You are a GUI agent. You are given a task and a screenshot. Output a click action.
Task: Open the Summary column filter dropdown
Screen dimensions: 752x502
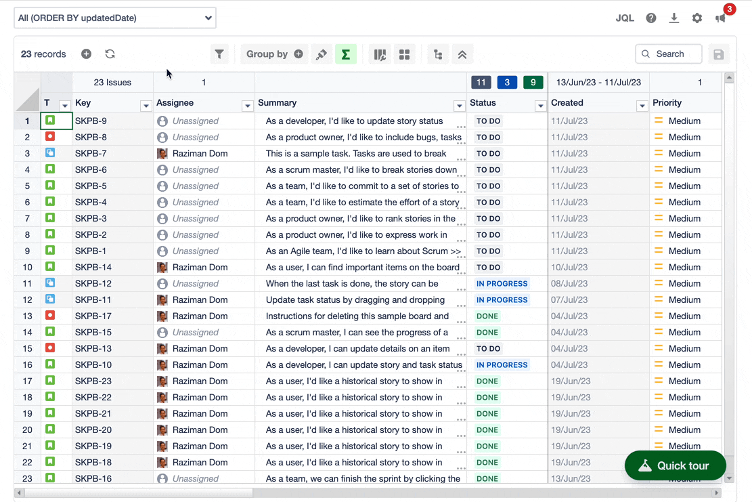coord(460,106)
